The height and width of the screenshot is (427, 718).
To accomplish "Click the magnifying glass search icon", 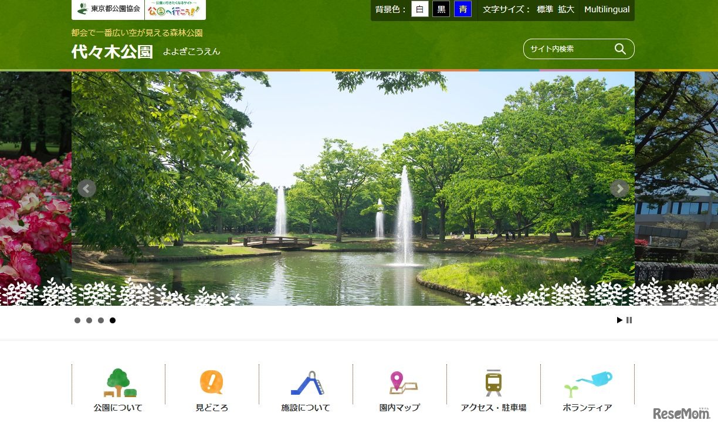I will [620, 49].
